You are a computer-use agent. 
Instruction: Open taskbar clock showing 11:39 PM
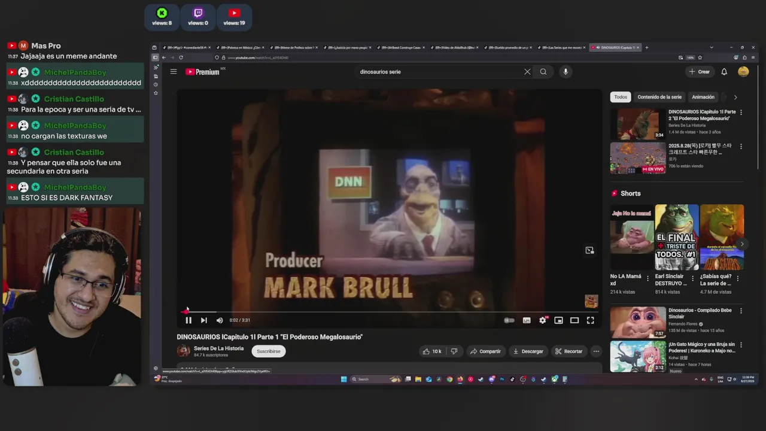coord(748,379)
